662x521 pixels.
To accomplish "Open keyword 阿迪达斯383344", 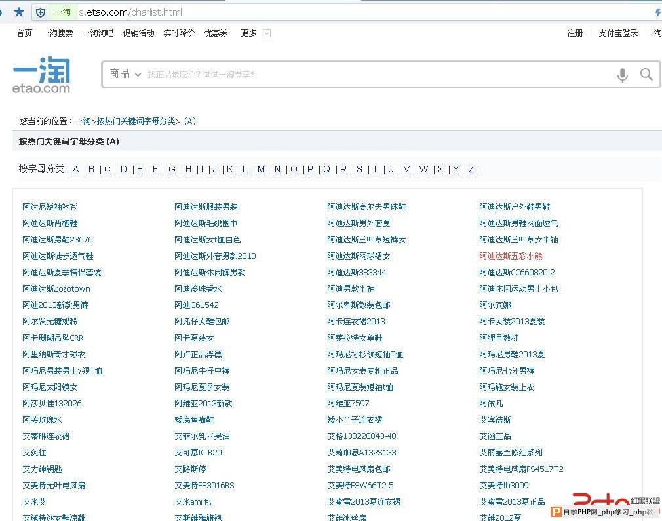I will (x=357, y=273).
